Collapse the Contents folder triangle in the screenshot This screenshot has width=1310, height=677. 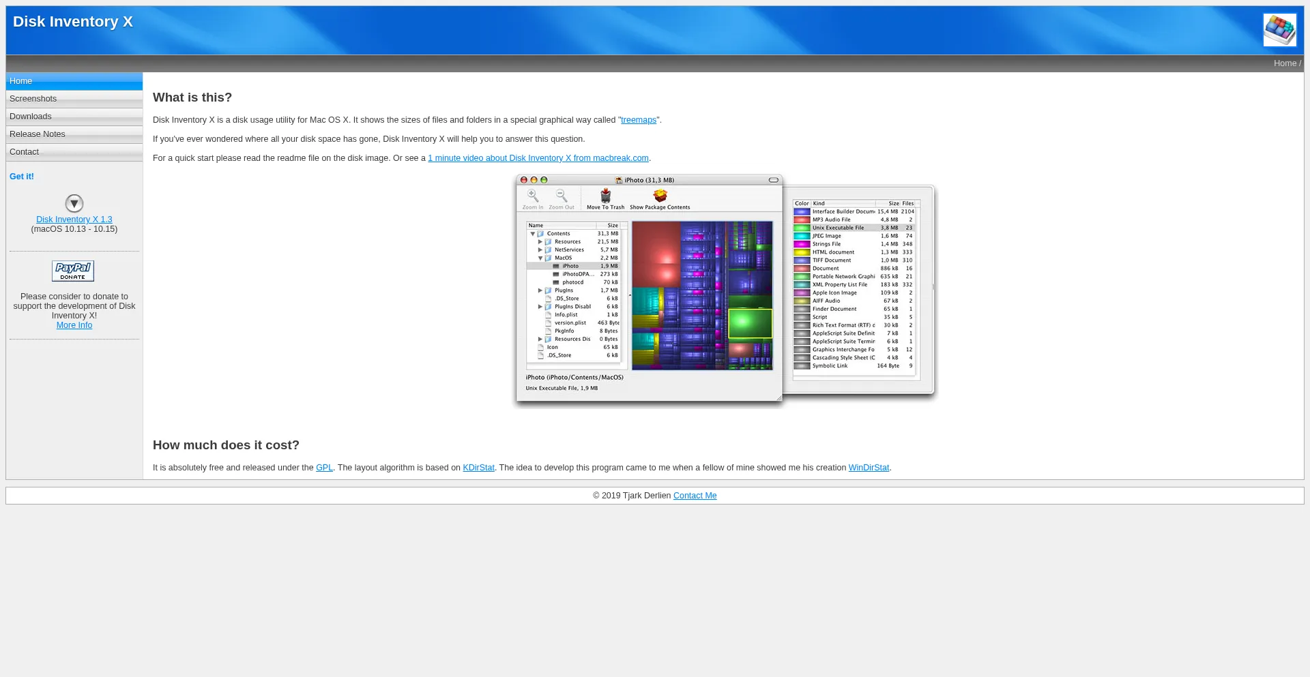[532, 233]
